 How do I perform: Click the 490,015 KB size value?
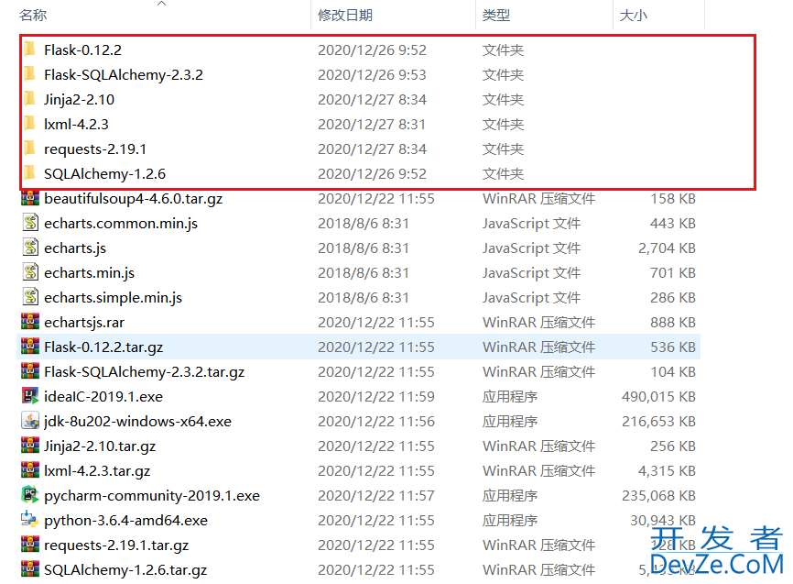[658, 396]
